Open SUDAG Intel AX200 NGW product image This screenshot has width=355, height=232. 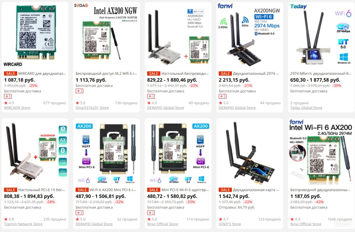pos(106,35)
